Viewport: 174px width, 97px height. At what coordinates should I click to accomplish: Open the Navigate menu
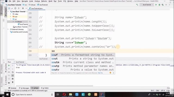click(25, 1)
